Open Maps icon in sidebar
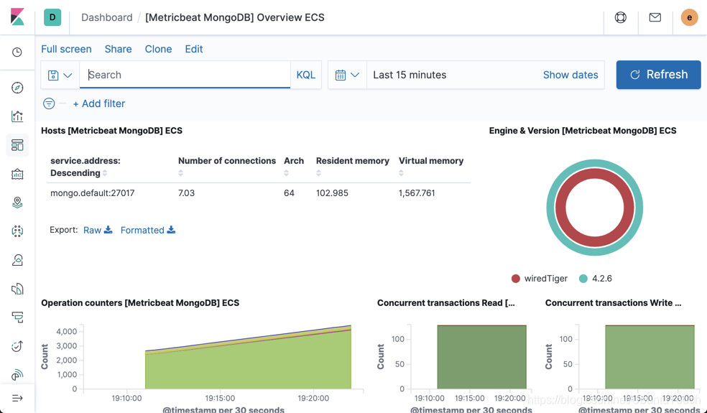707x413 pixels. click(17, 203)
